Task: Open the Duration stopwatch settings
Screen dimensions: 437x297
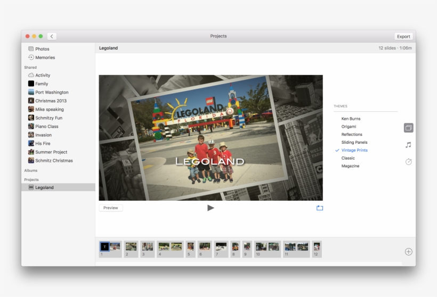Action: 409,162
